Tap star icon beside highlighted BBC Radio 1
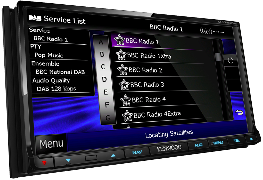263x180 pixels. [119, 40]
